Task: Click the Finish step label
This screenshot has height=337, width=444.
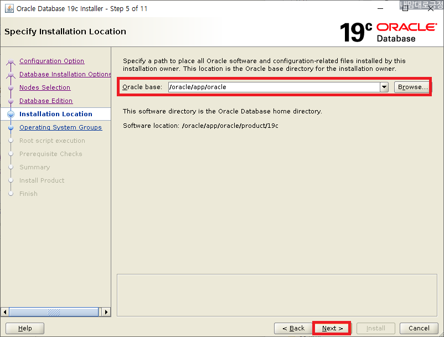Action: click(28, 194)
